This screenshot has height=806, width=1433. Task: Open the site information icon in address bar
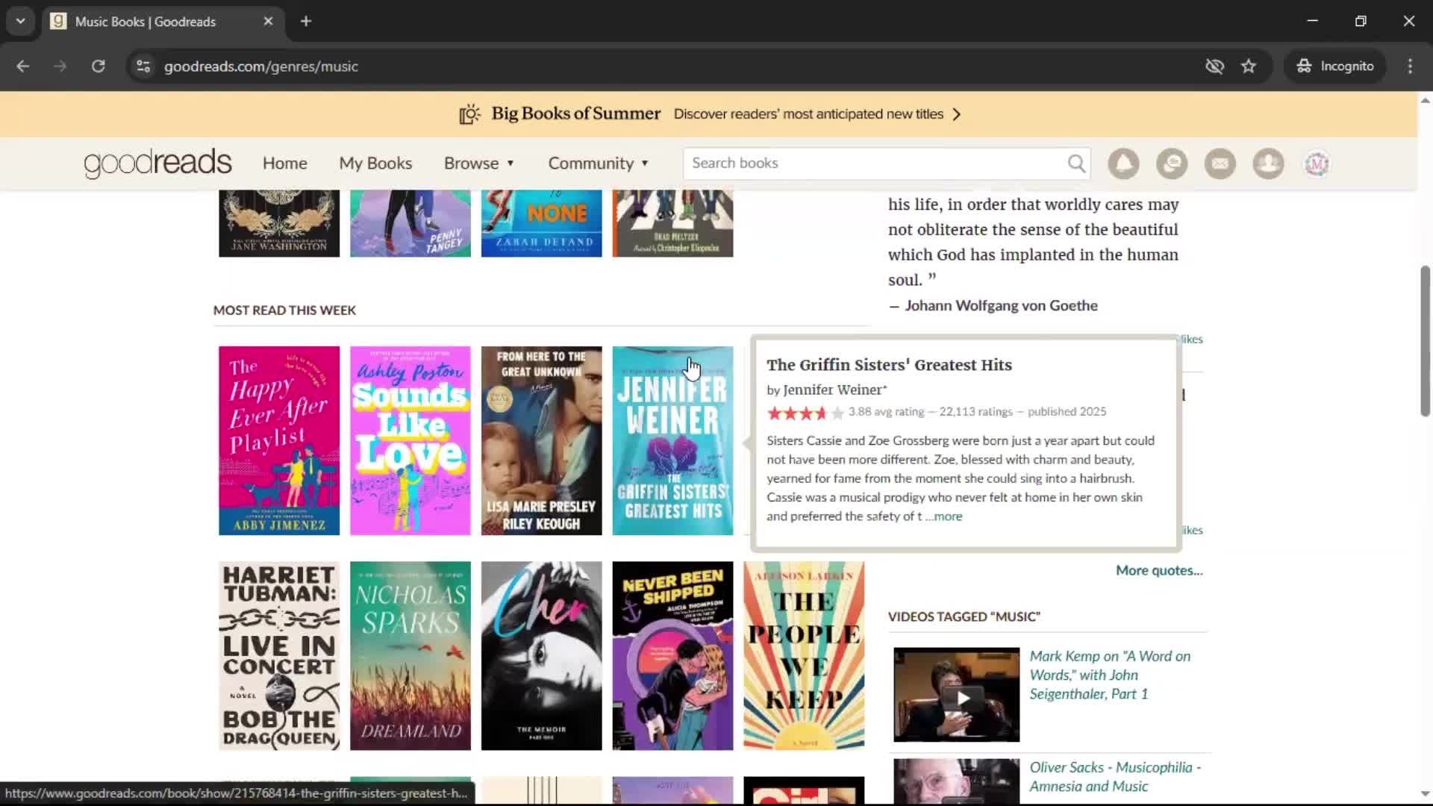[143, 66]
